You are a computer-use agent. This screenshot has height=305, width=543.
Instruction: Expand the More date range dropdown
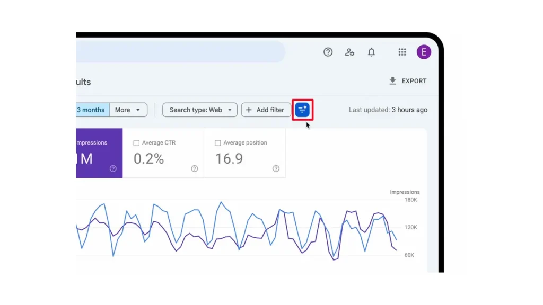click(128, 110)
